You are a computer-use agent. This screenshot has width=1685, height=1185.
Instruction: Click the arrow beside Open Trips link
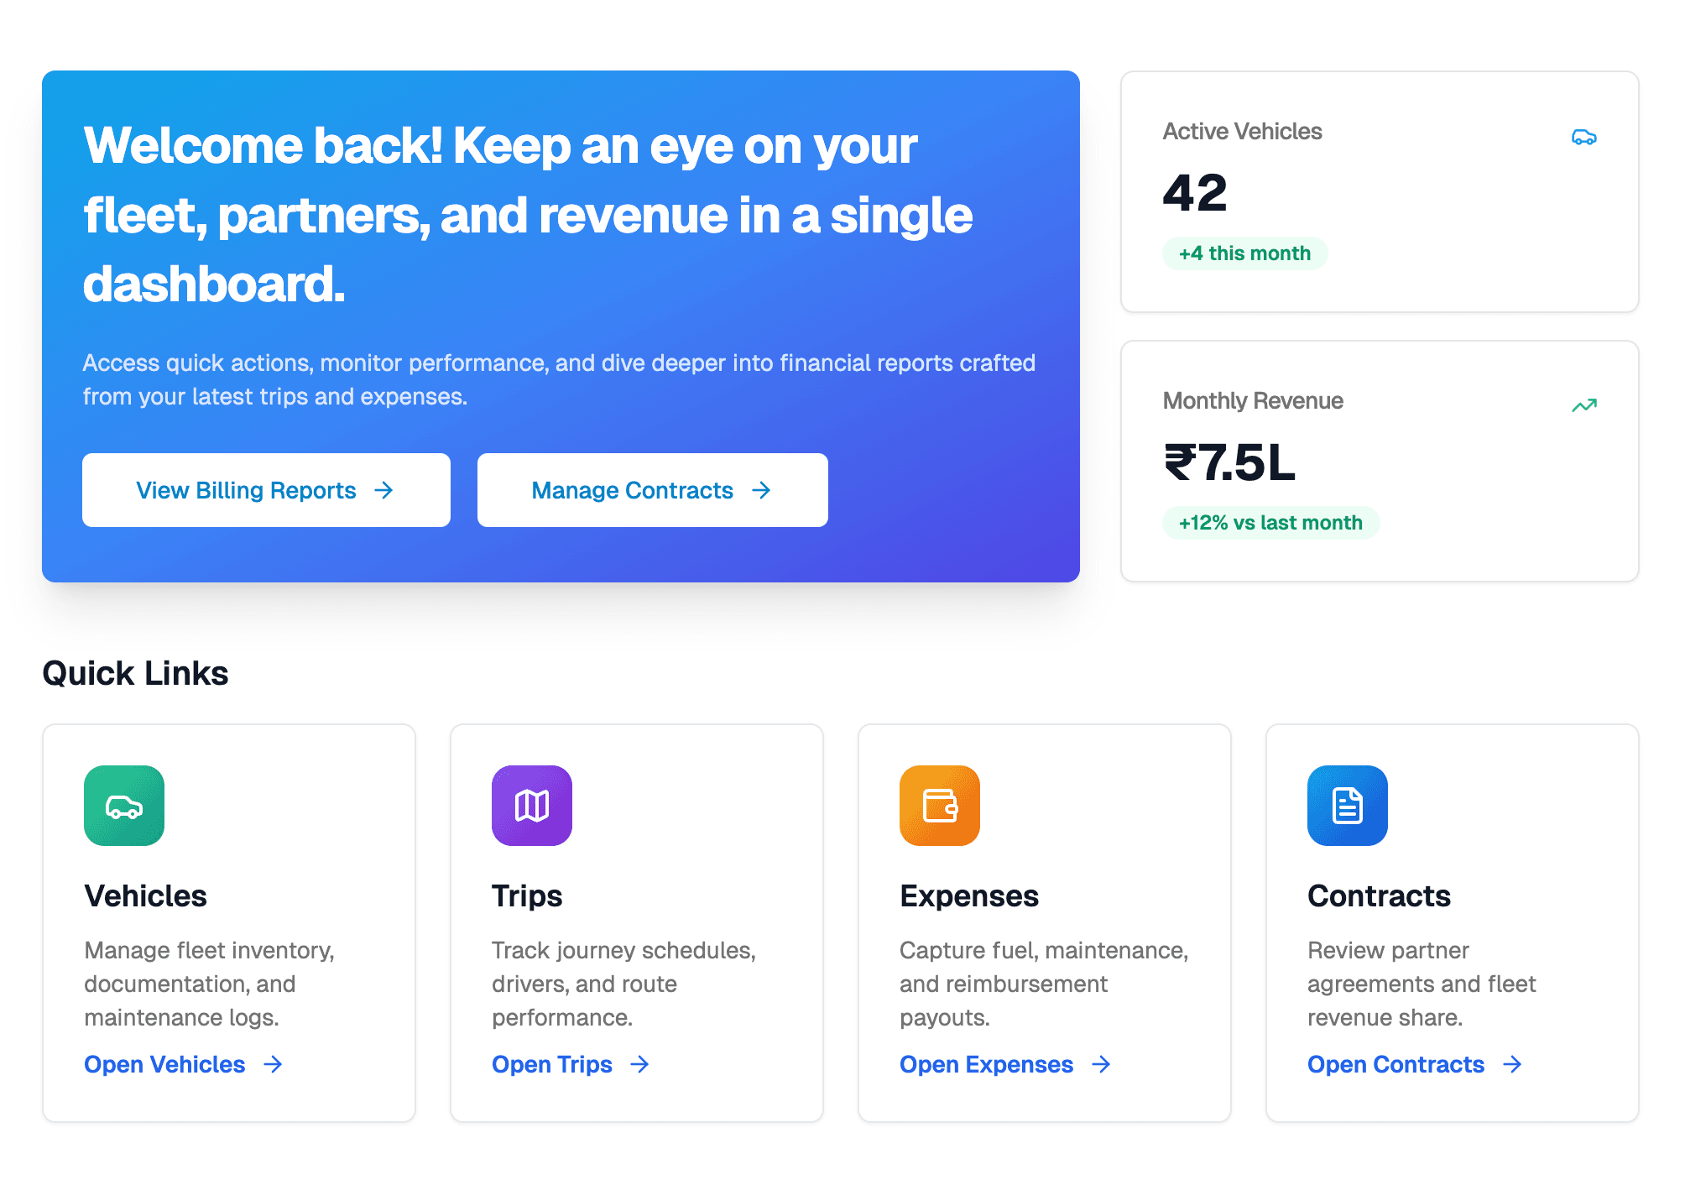[x=639, y=1064]
